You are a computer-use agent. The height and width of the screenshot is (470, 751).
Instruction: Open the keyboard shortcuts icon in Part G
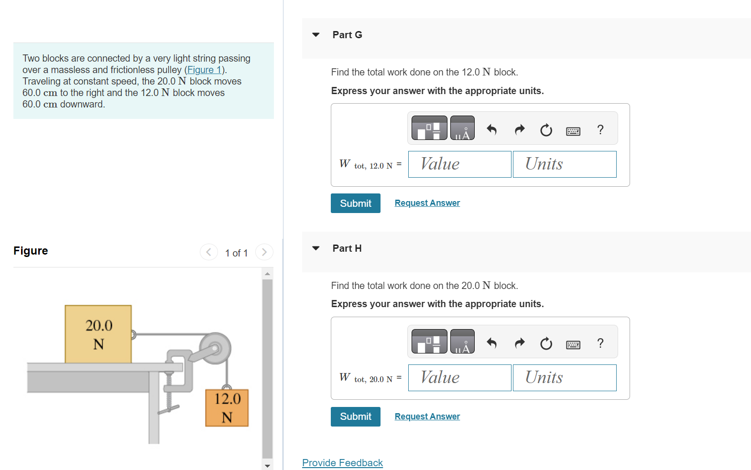click(x=573, y=130)
